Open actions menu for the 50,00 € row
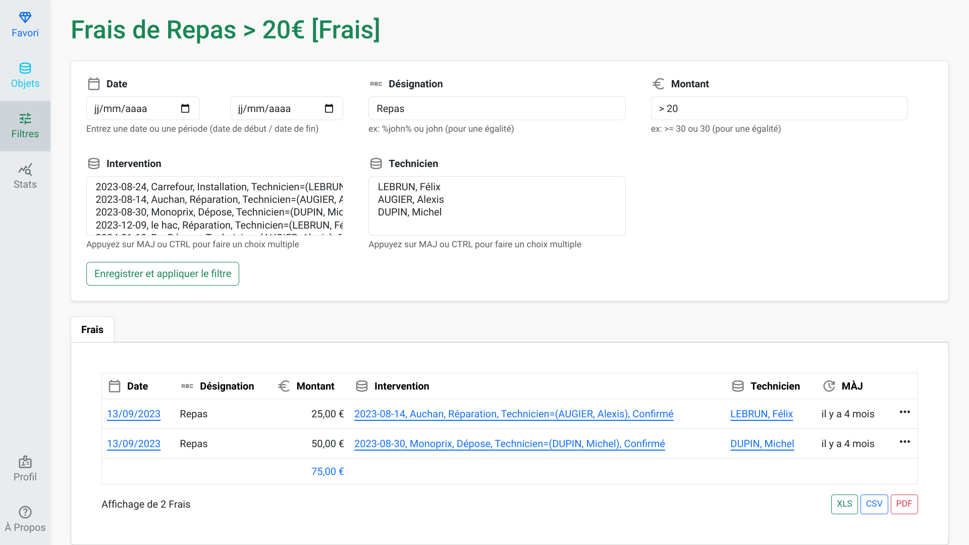 click(904, 442)
